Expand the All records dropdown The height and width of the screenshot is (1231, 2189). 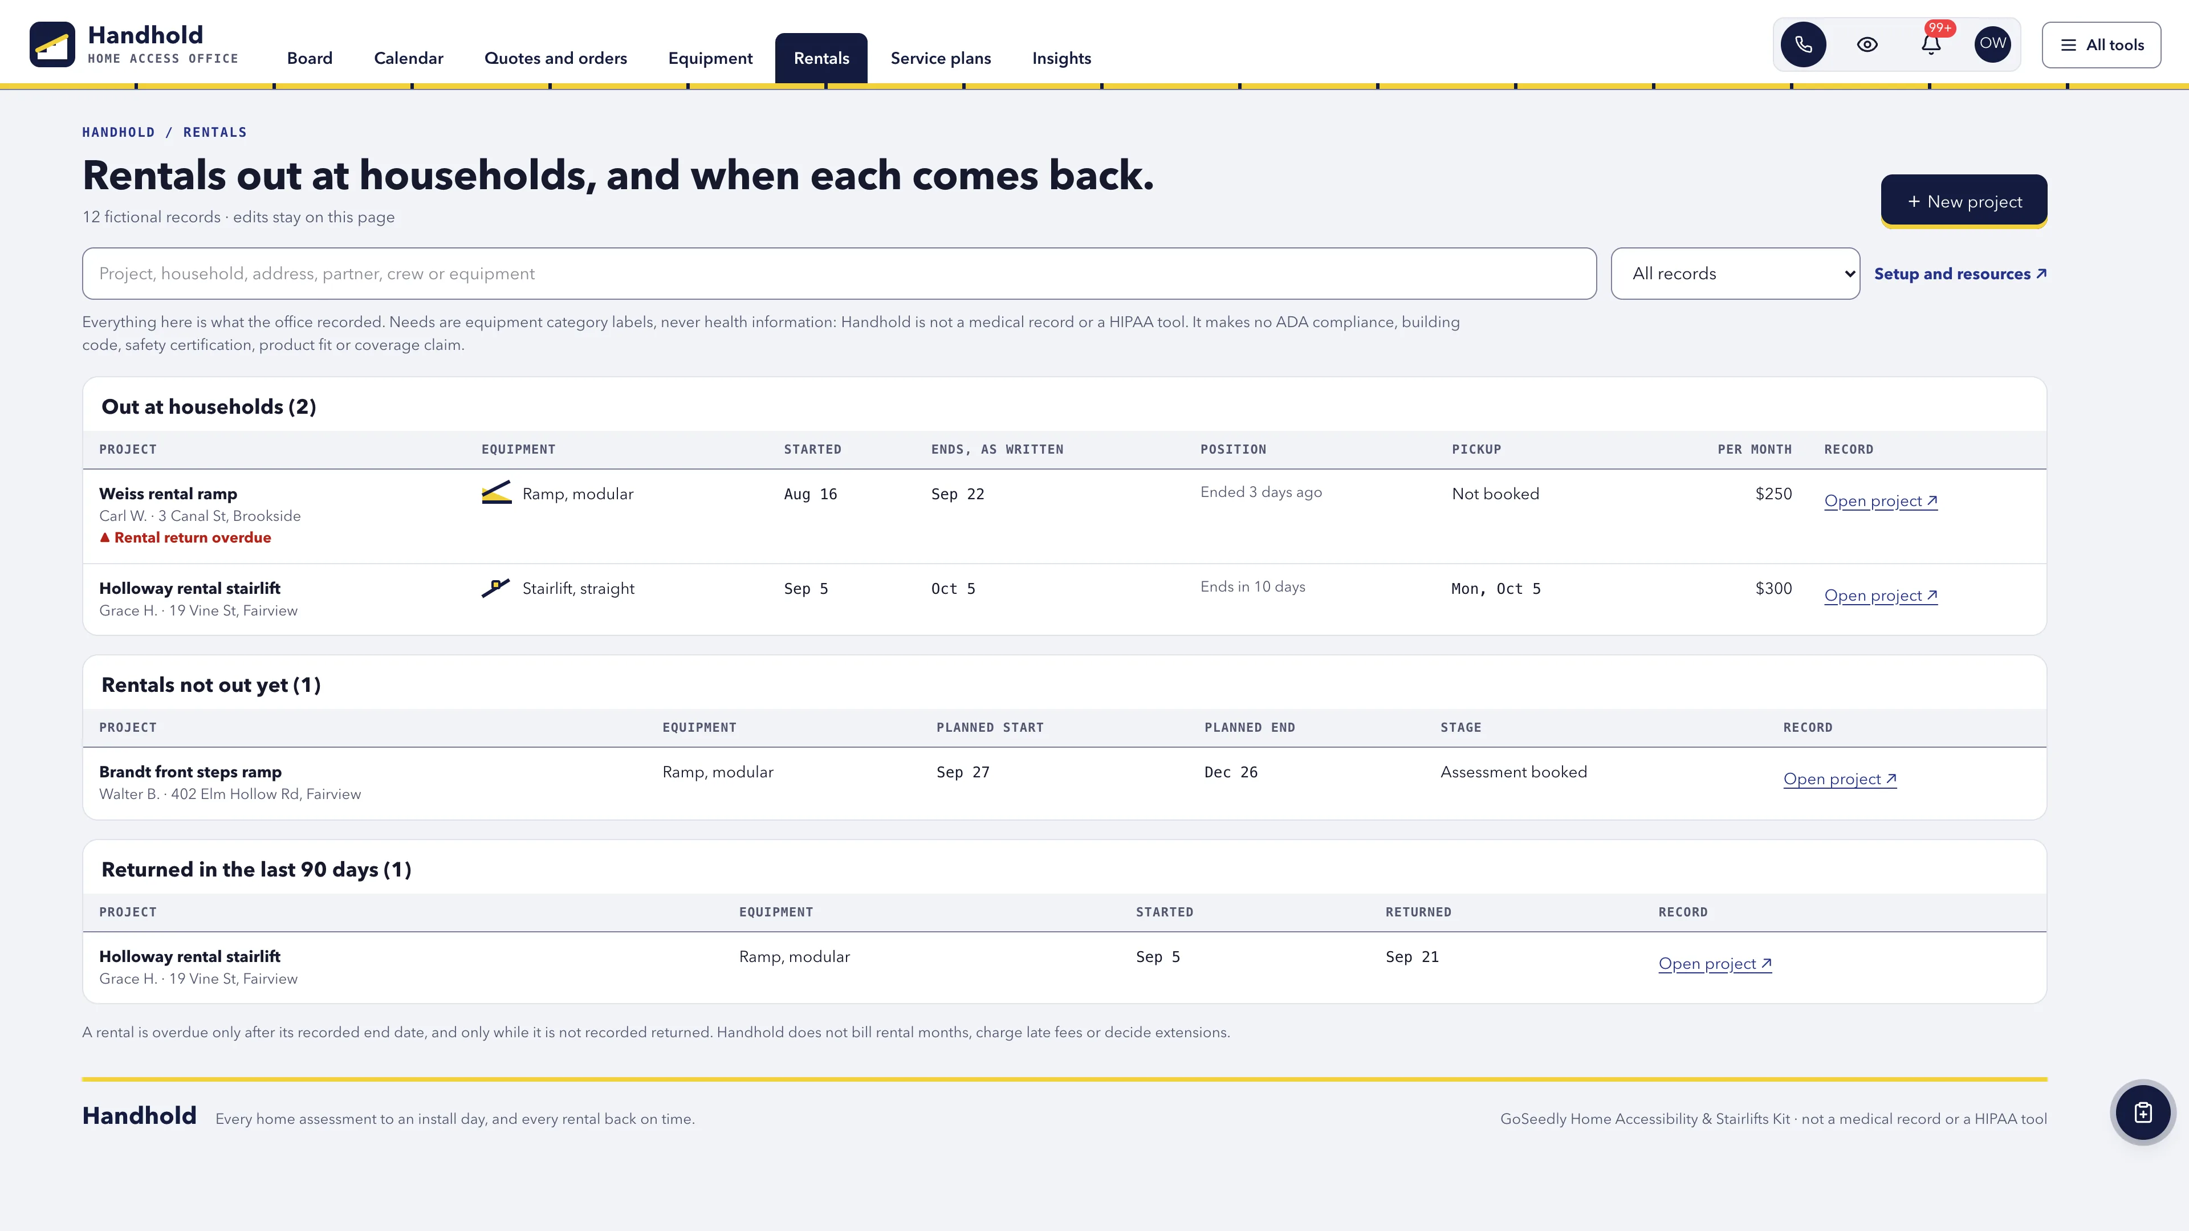pyautogui.click(x=1735, y=274)
